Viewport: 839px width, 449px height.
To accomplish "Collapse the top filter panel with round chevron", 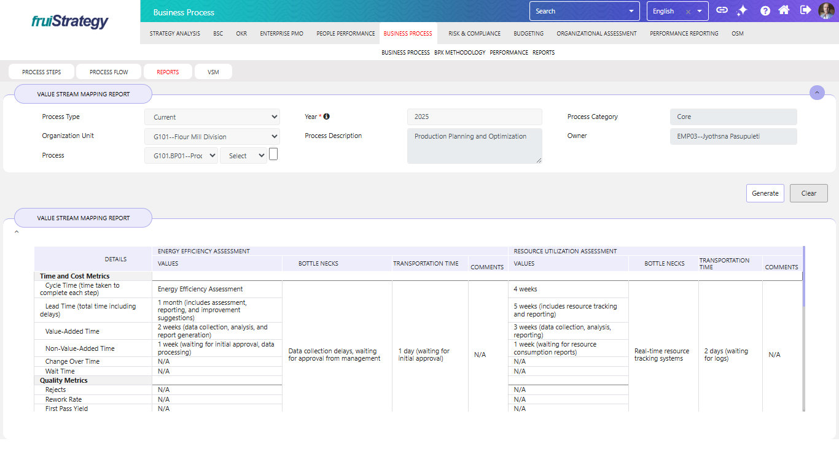I will 817,93.
